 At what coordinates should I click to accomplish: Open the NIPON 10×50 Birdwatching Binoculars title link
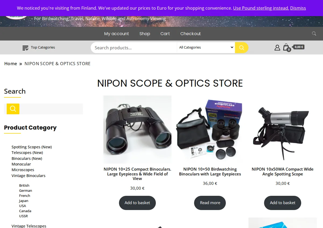(x=210, y=172)
